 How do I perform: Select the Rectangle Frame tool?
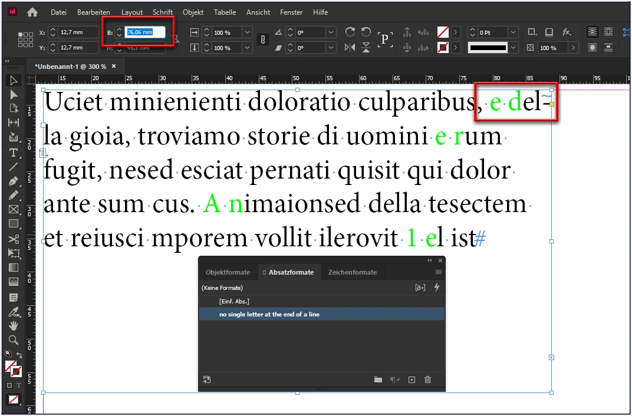tap(14, 209)
